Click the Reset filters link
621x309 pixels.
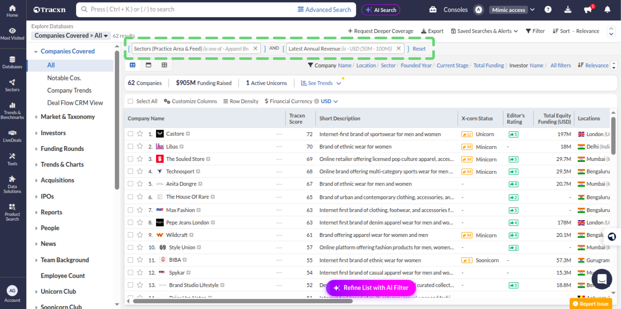point(419,49)
